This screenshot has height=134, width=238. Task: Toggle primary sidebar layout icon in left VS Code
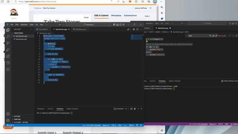pyautogui.click(x=114, y=25)
